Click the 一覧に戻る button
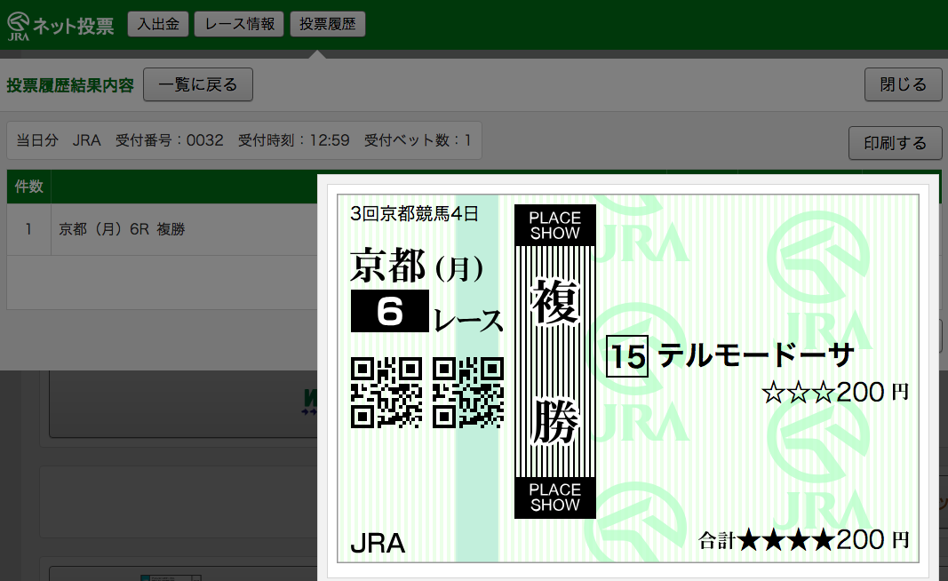Image resolution: width=948 pixels, height=581 pixels. (198, 84)
